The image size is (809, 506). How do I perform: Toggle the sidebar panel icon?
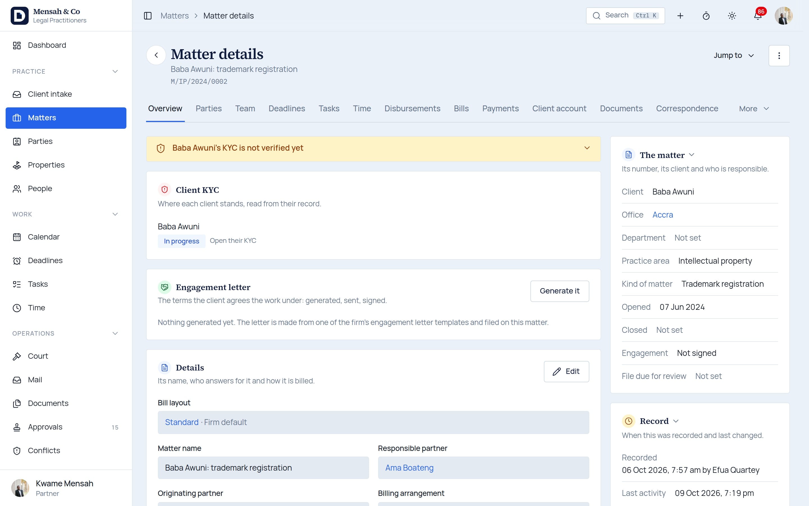tap(147, 16)
